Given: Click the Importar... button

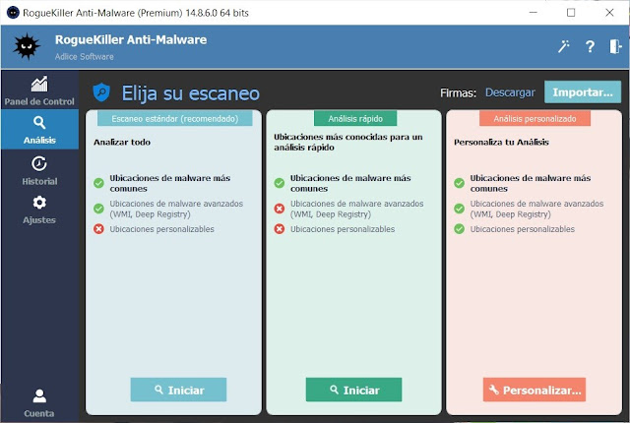Looking at the screenshot, I should (583, 92).
